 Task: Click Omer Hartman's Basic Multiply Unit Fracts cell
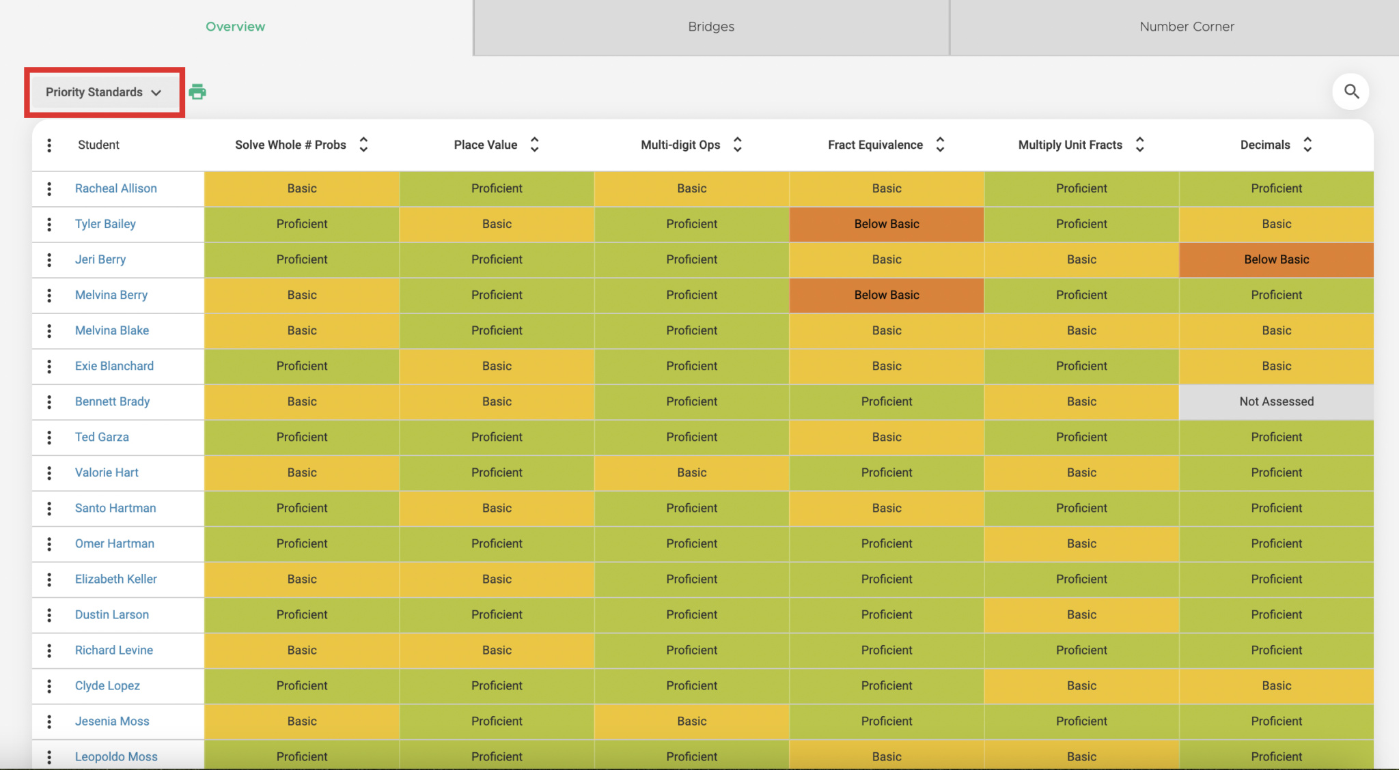[x=1081, y=543]
